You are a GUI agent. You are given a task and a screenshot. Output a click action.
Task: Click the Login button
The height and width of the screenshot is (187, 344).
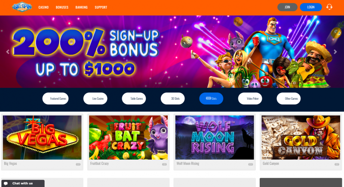click(311, 7)
